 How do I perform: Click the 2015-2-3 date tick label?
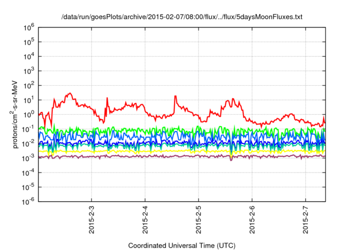click(91, 220)
